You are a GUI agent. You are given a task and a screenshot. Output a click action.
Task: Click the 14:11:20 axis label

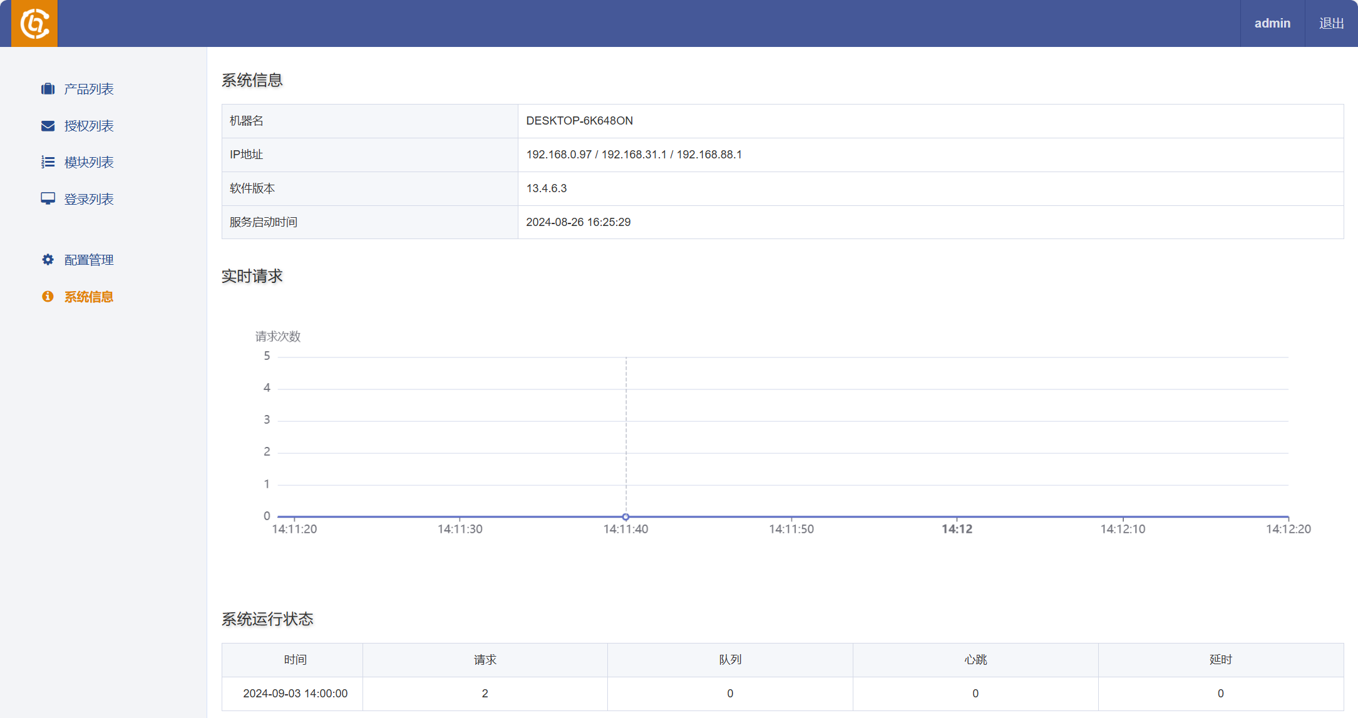[x=294, y=529]
